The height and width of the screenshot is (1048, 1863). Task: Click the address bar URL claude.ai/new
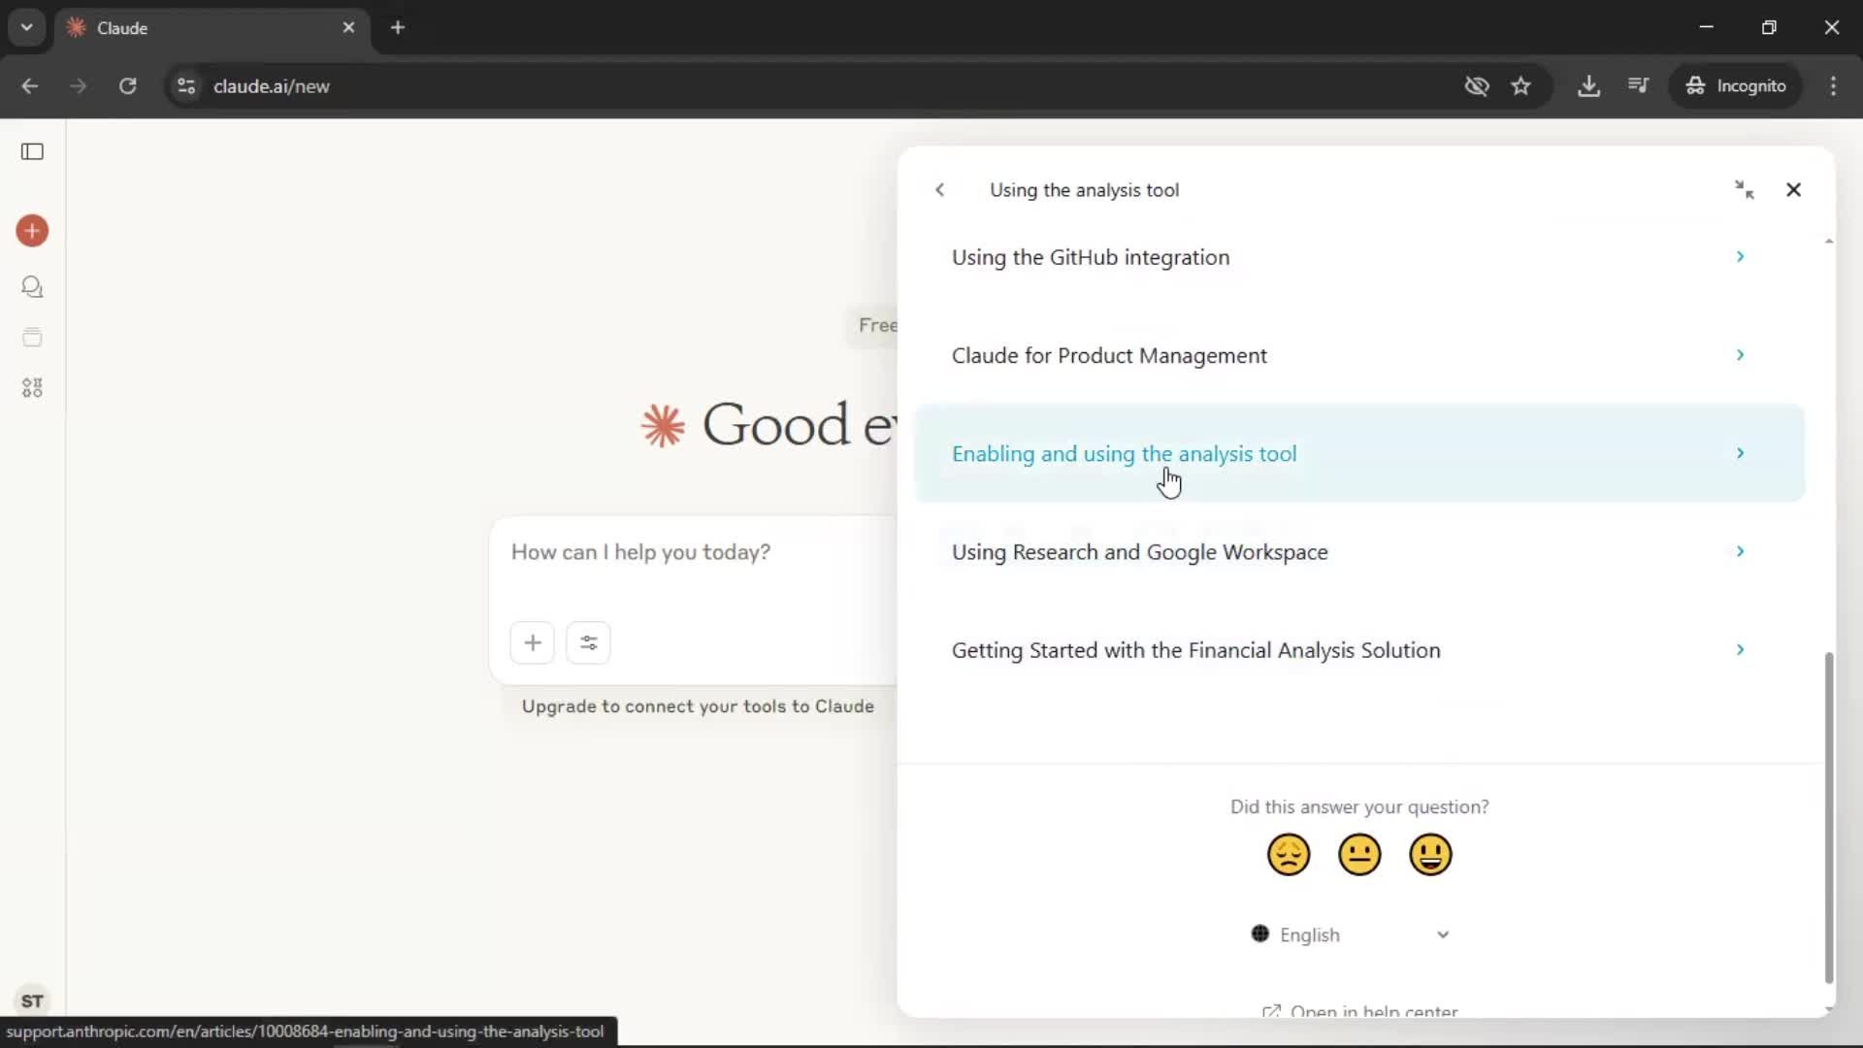click(271, 86)
